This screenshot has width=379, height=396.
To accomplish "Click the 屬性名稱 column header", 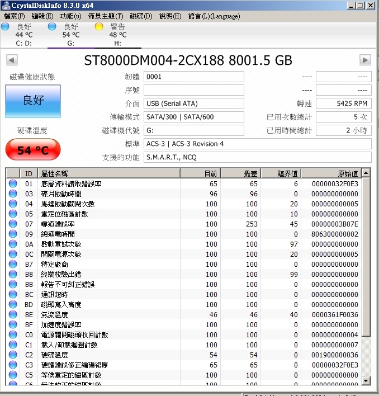I will (x=109, y=173).
